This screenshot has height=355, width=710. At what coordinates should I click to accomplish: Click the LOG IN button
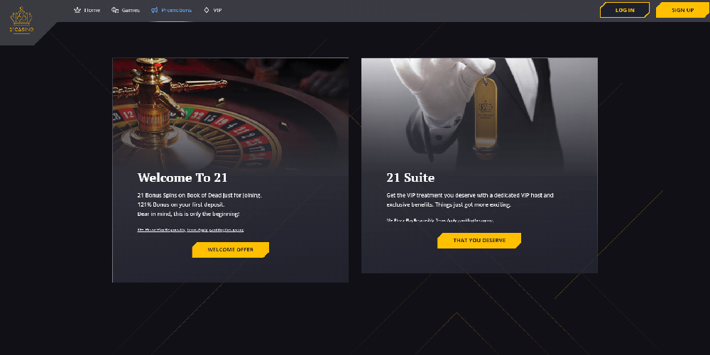click(x=625, y=10)
